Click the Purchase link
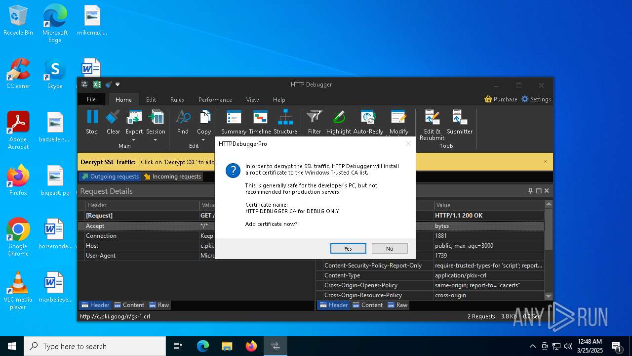This screenshot has height=356, width=632. (501, 99)
